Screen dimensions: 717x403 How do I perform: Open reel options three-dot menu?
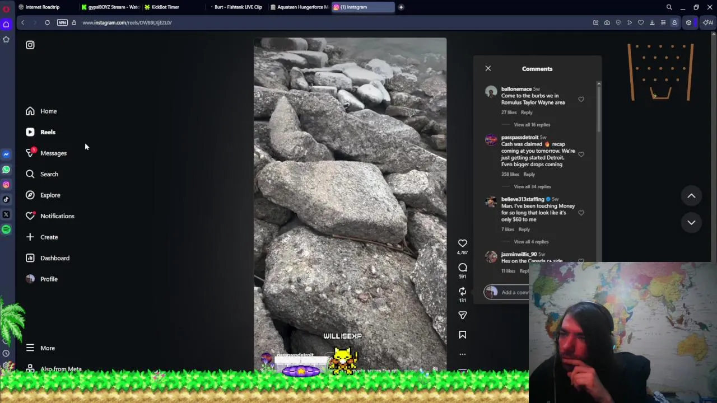pyautogui.click(x=462, y=354)
